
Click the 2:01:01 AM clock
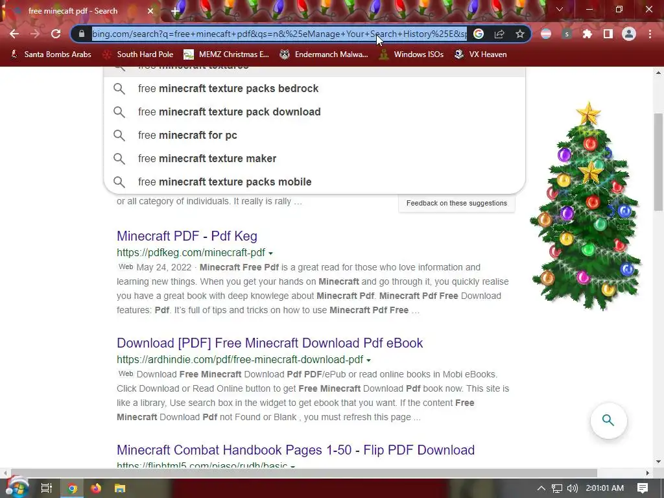click(605, 488)
